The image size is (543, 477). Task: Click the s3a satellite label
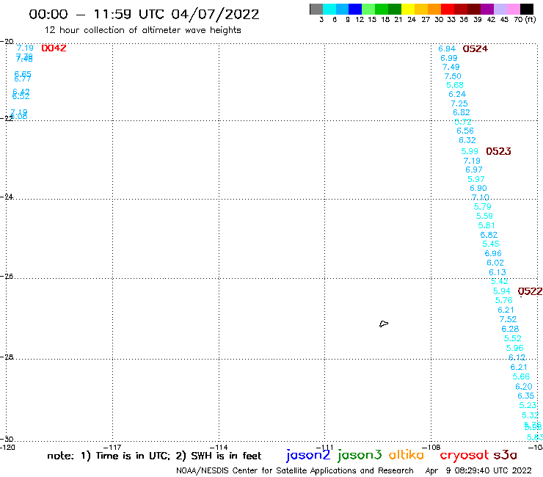[x=505, y=455]
